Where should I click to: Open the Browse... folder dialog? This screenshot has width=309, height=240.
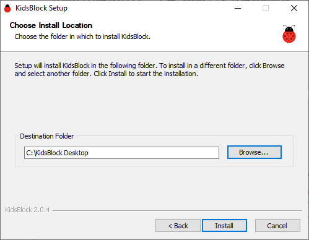point(255,152)
